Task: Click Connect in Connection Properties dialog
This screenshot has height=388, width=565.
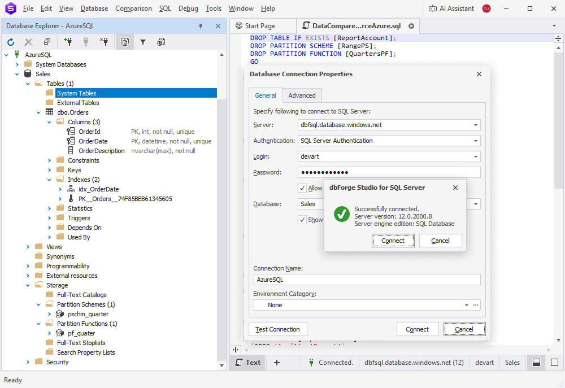Action: click(x=418, y=329)
